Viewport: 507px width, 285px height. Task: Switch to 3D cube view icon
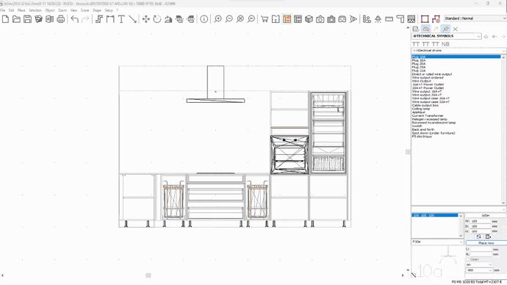(309, 19)
